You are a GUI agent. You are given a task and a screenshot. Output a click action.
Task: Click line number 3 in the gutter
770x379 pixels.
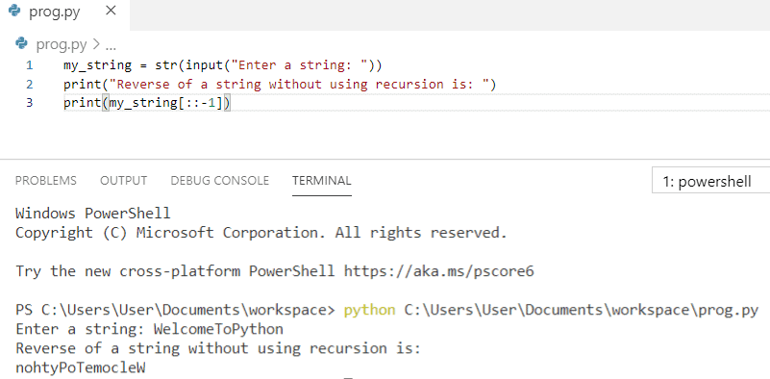(30, 103)
